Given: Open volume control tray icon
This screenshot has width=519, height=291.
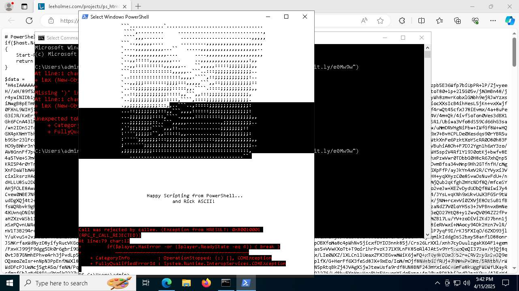Looking at the screenshot, I should click(467, 283).
